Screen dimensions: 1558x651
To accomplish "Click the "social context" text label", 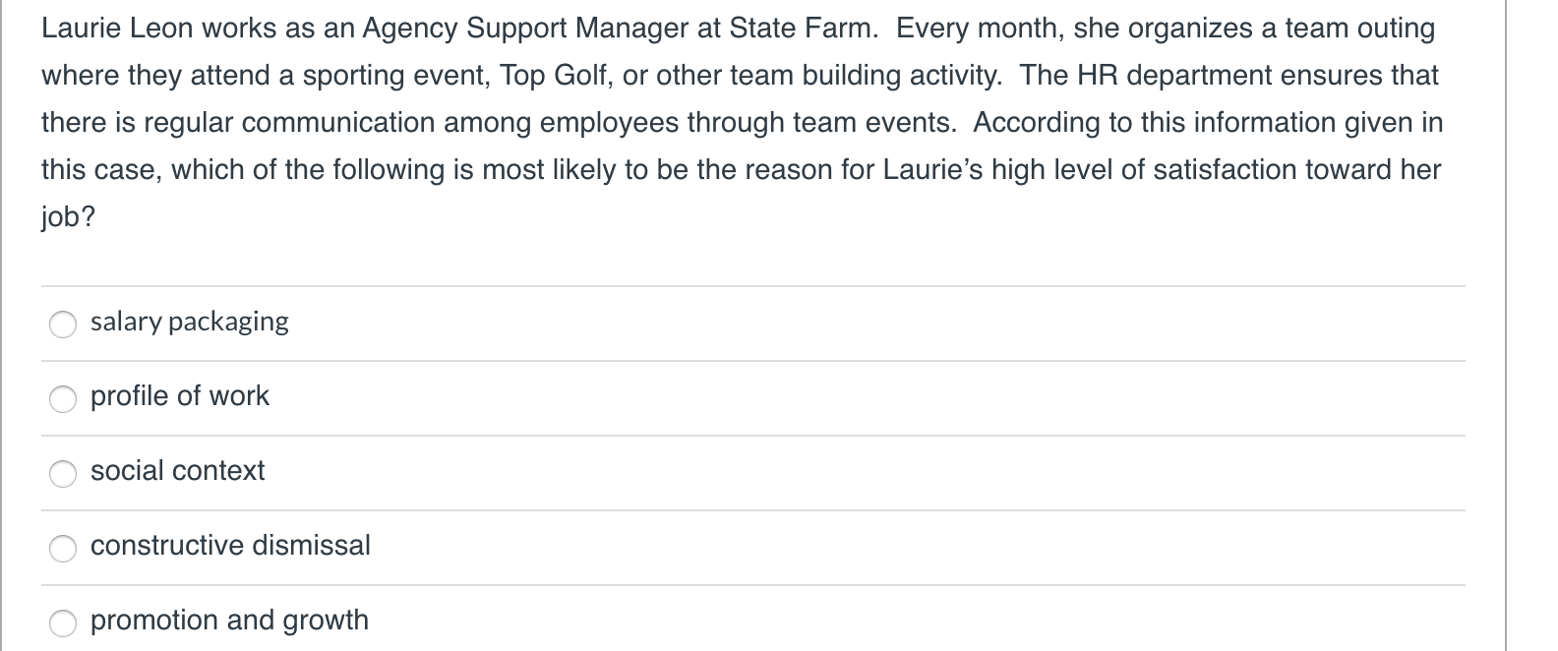I will click(178, 470).
